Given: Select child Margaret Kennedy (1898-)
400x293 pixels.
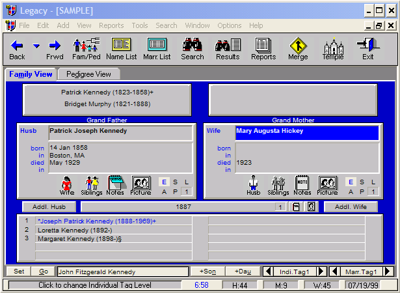Looking at the screenshot, I should click(x=114, y=238).
